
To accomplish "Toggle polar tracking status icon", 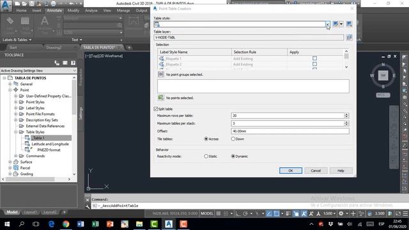I will coord(245,213).
